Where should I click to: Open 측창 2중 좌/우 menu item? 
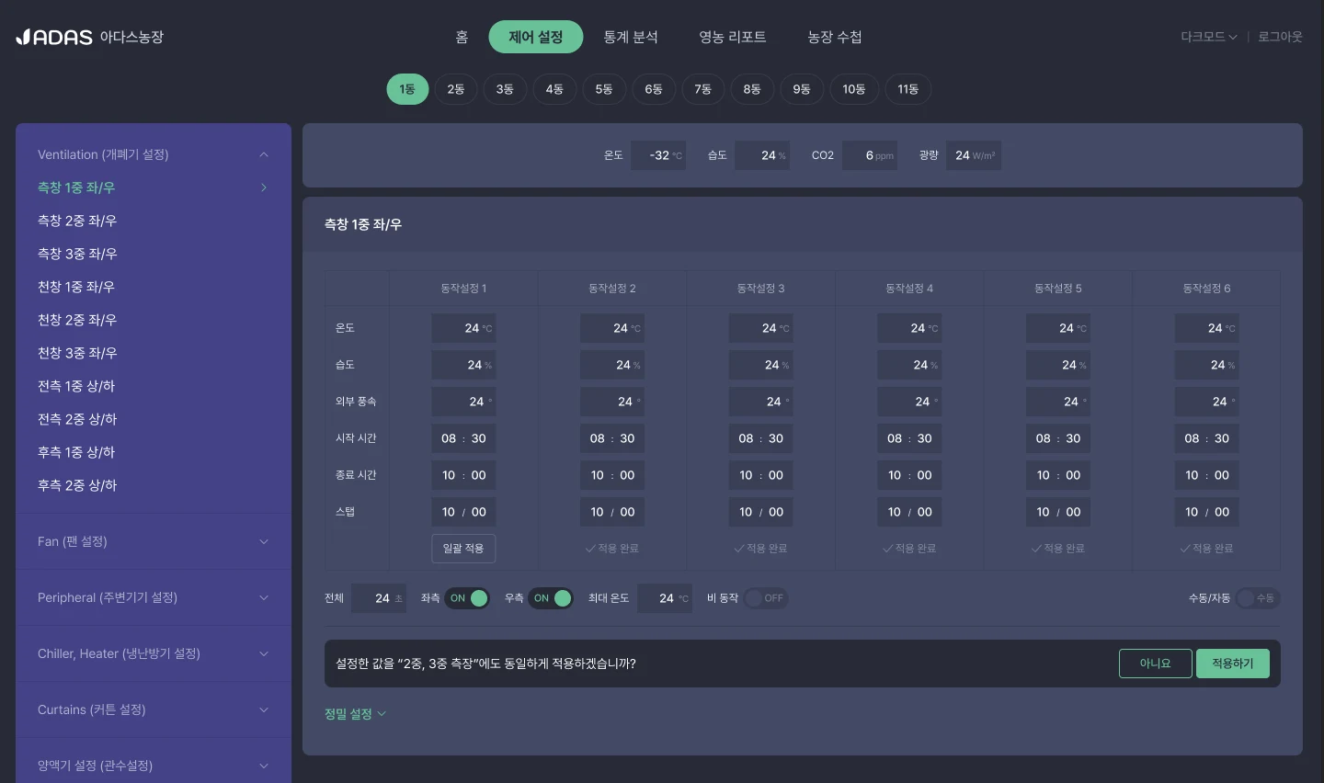click(77, 221)
